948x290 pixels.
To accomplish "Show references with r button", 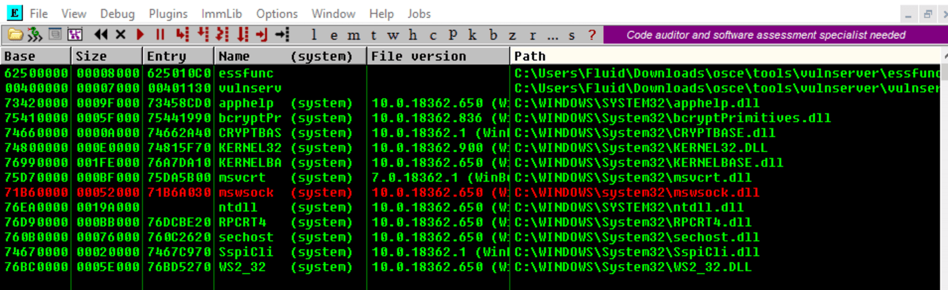I will tap(532, 35).
